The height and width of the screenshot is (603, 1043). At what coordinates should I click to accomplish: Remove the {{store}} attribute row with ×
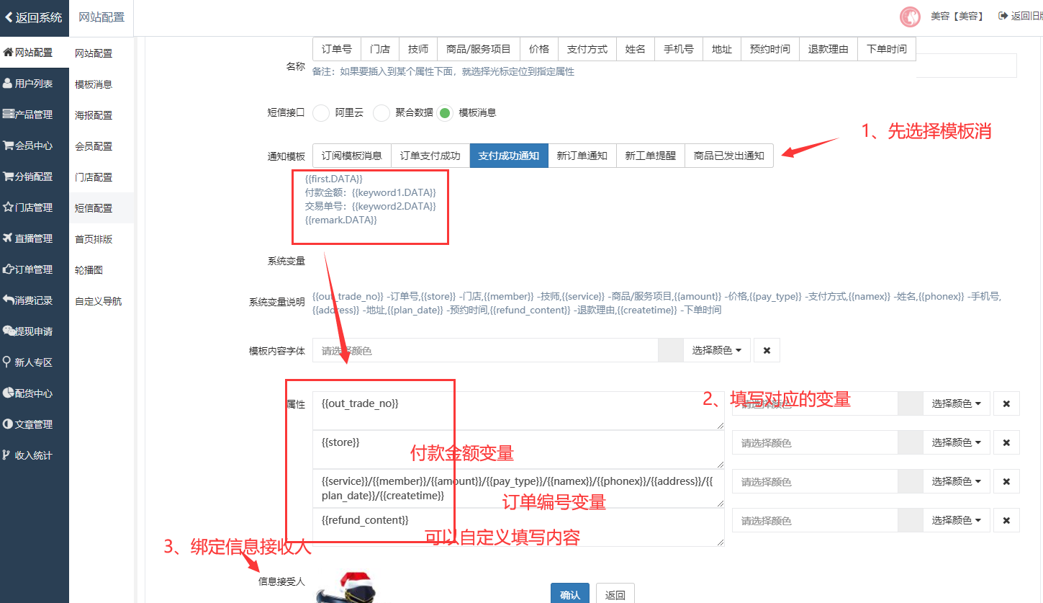1006,442
